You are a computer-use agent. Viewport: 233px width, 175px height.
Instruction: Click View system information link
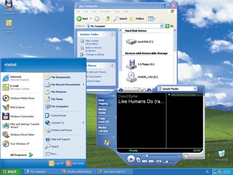pyautogui.click(x=92, y=42)
